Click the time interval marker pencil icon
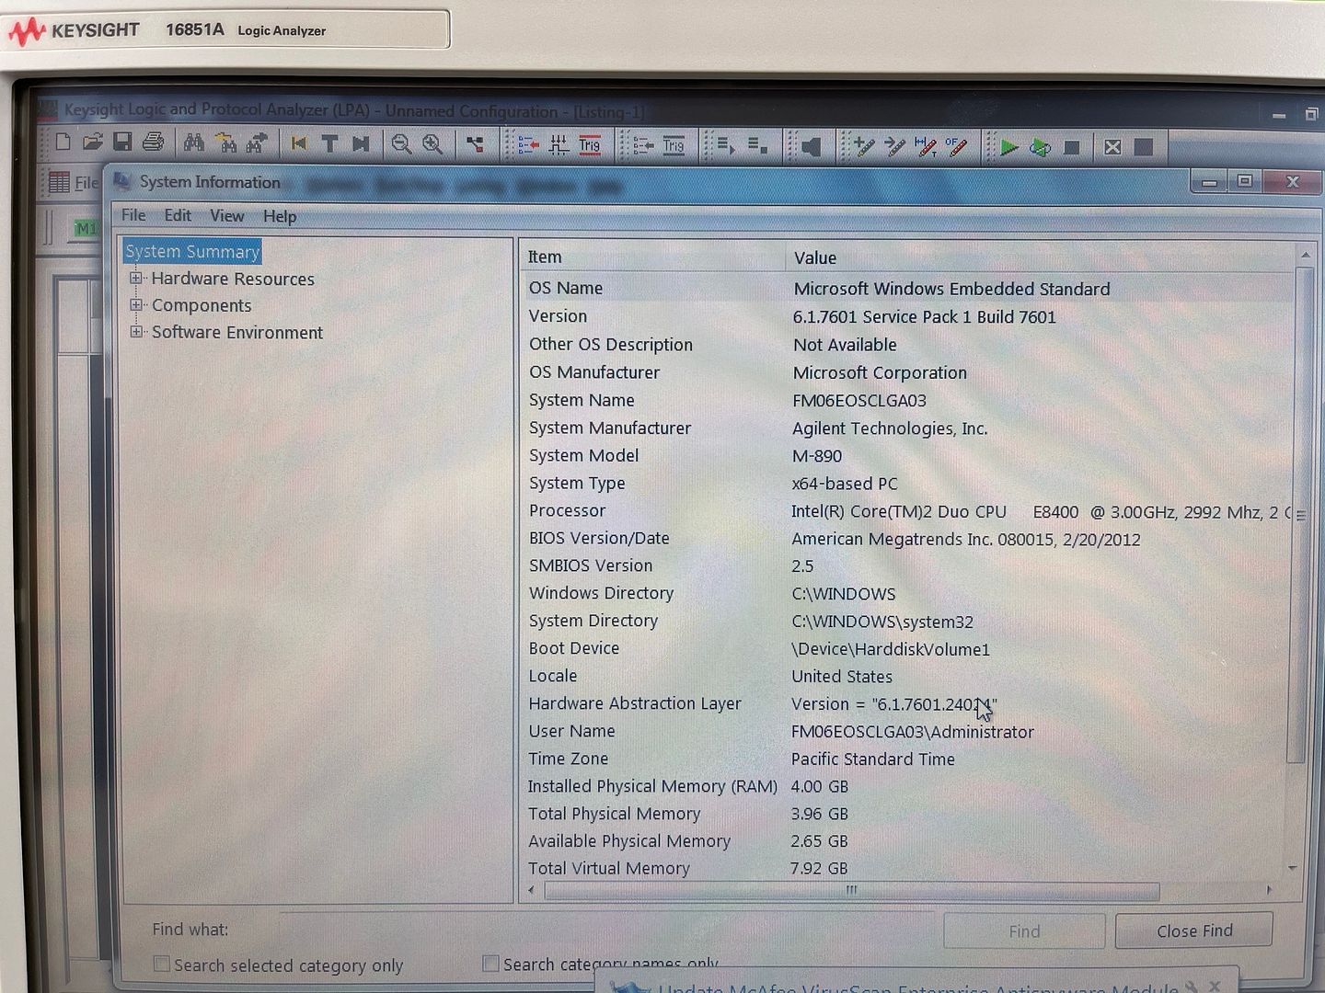 [926, 146]
